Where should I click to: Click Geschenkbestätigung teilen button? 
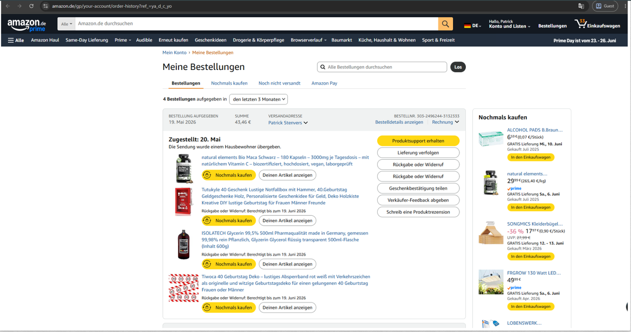tap(418, 188)
